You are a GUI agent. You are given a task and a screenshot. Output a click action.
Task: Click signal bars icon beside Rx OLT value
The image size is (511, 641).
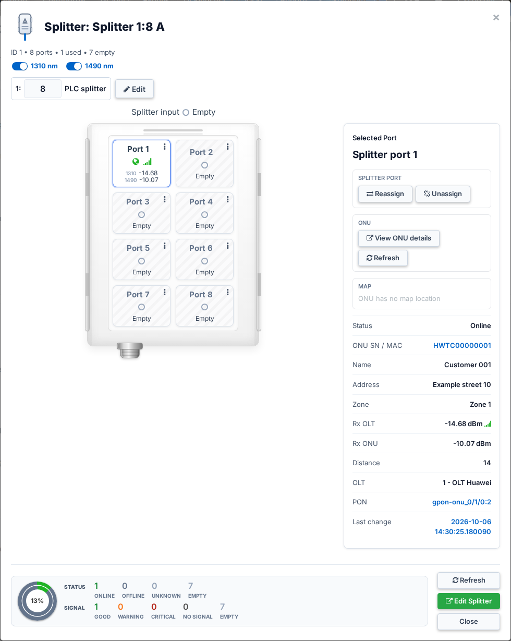point(488,424)
